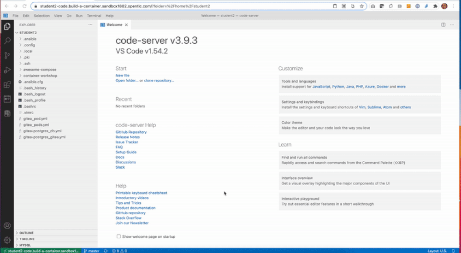Click the New file link
Image resolution: width=461 pixels, height=253 pixels.
click(122, 75)
